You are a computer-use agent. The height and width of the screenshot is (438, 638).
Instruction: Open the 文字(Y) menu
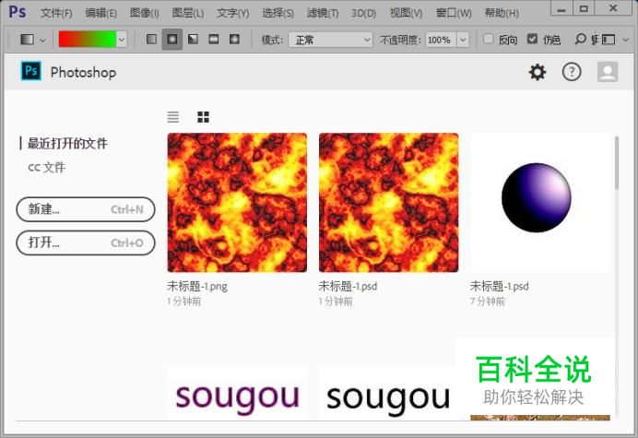click(x=232, y=13)
